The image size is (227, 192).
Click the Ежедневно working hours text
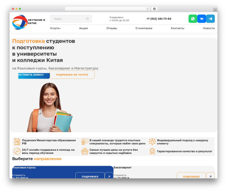tap(119, 19)
